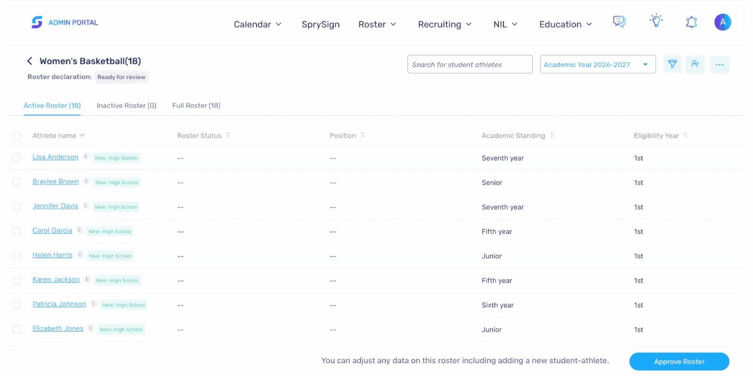Focus the student athletes search field

click(470, 64)
